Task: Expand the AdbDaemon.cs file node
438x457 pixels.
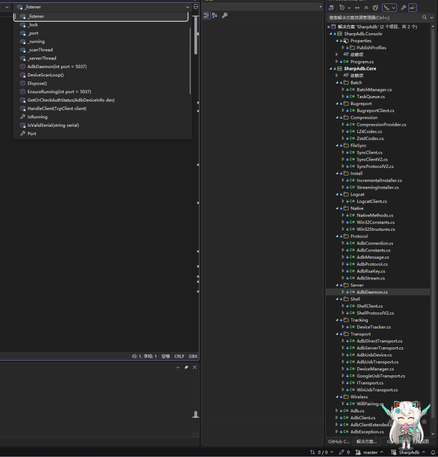Action: pos(343,292)
